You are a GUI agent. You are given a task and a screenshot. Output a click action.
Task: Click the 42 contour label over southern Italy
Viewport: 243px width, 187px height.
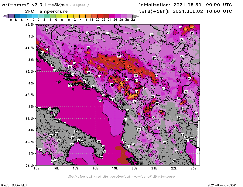[73, 138]
